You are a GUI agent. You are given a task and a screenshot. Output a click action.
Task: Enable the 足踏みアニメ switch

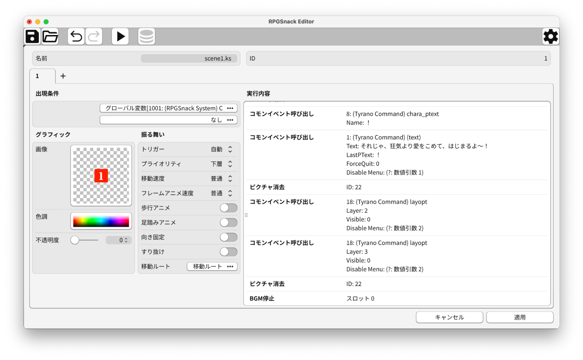[x=228, y=223]
